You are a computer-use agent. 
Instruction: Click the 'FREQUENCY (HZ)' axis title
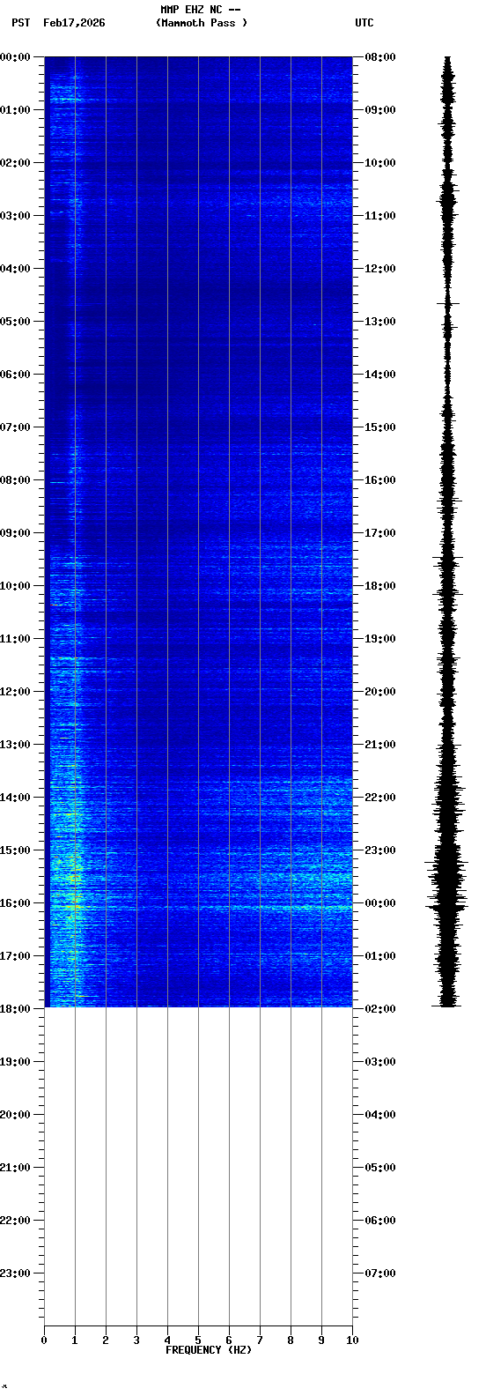pyautogui.click(x=209, y=1350)
